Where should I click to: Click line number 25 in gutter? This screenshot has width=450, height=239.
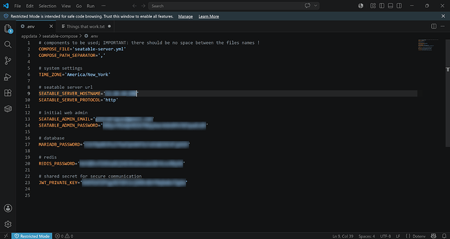27,195
